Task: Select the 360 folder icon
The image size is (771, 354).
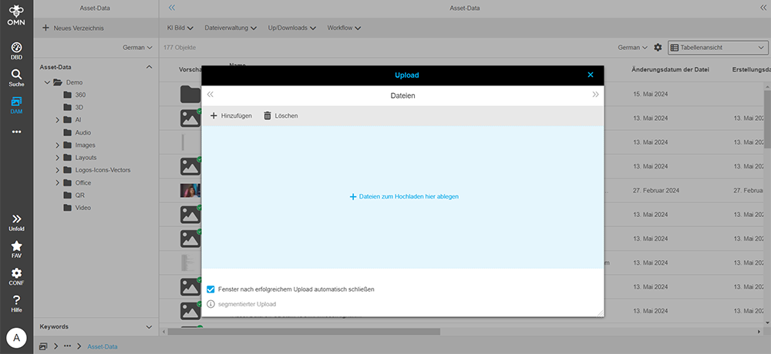Action: coord(67,95)
